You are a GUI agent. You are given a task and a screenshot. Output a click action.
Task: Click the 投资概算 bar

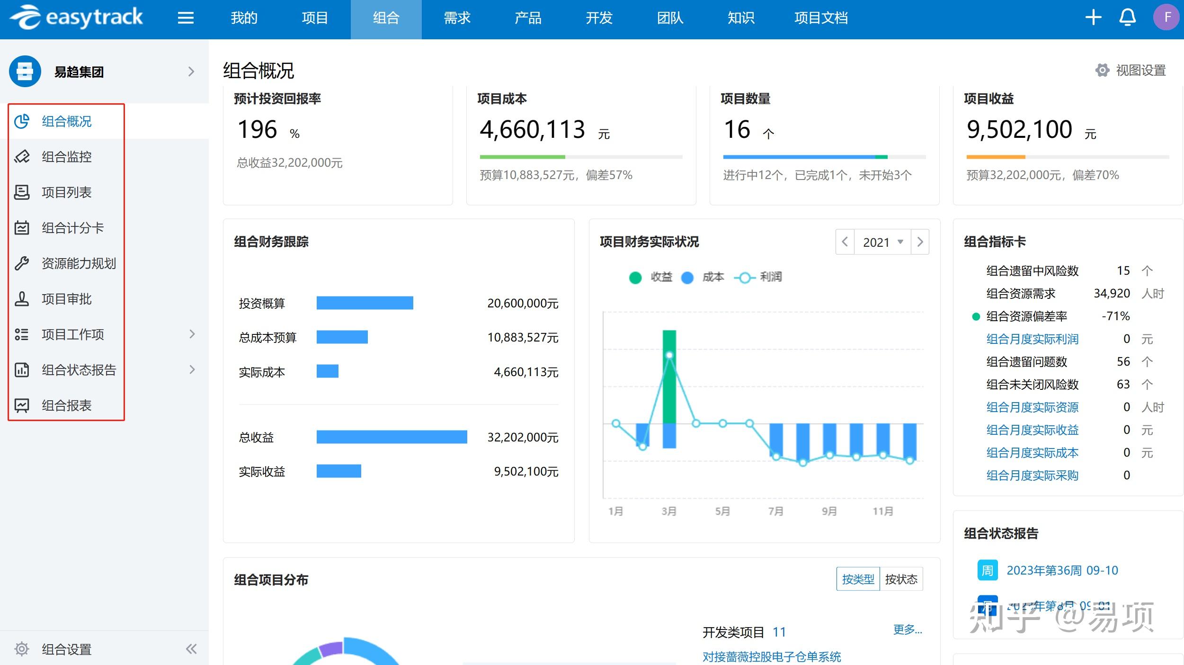(x=365, y=303)
